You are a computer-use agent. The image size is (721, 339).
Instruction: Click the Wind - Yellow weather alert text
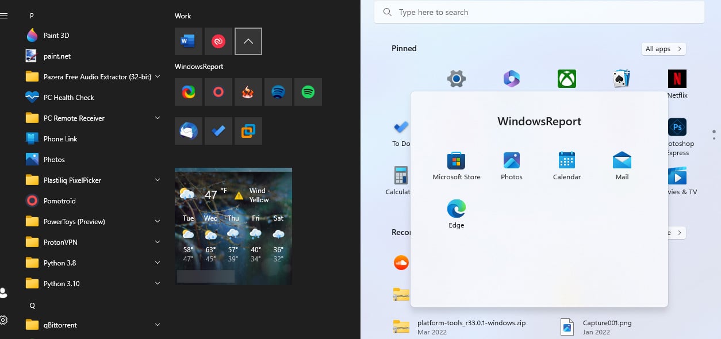pos(259,195)
